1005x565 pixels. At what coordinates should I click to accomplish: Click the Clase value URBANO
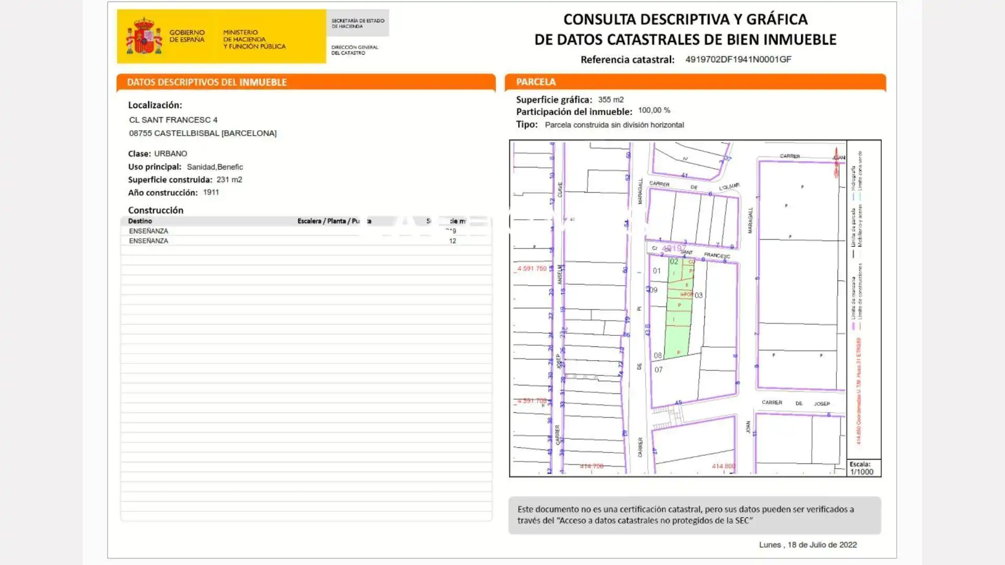pyautogui.click(x=171, y=153)
